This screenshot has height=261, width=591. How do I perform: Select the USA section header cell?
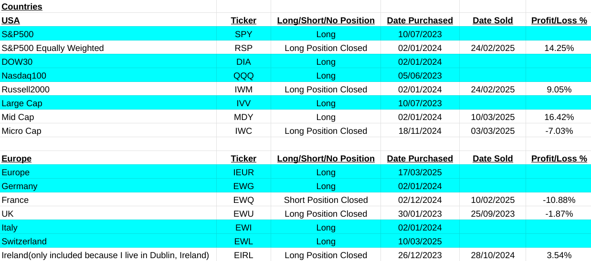click(11, 20)
